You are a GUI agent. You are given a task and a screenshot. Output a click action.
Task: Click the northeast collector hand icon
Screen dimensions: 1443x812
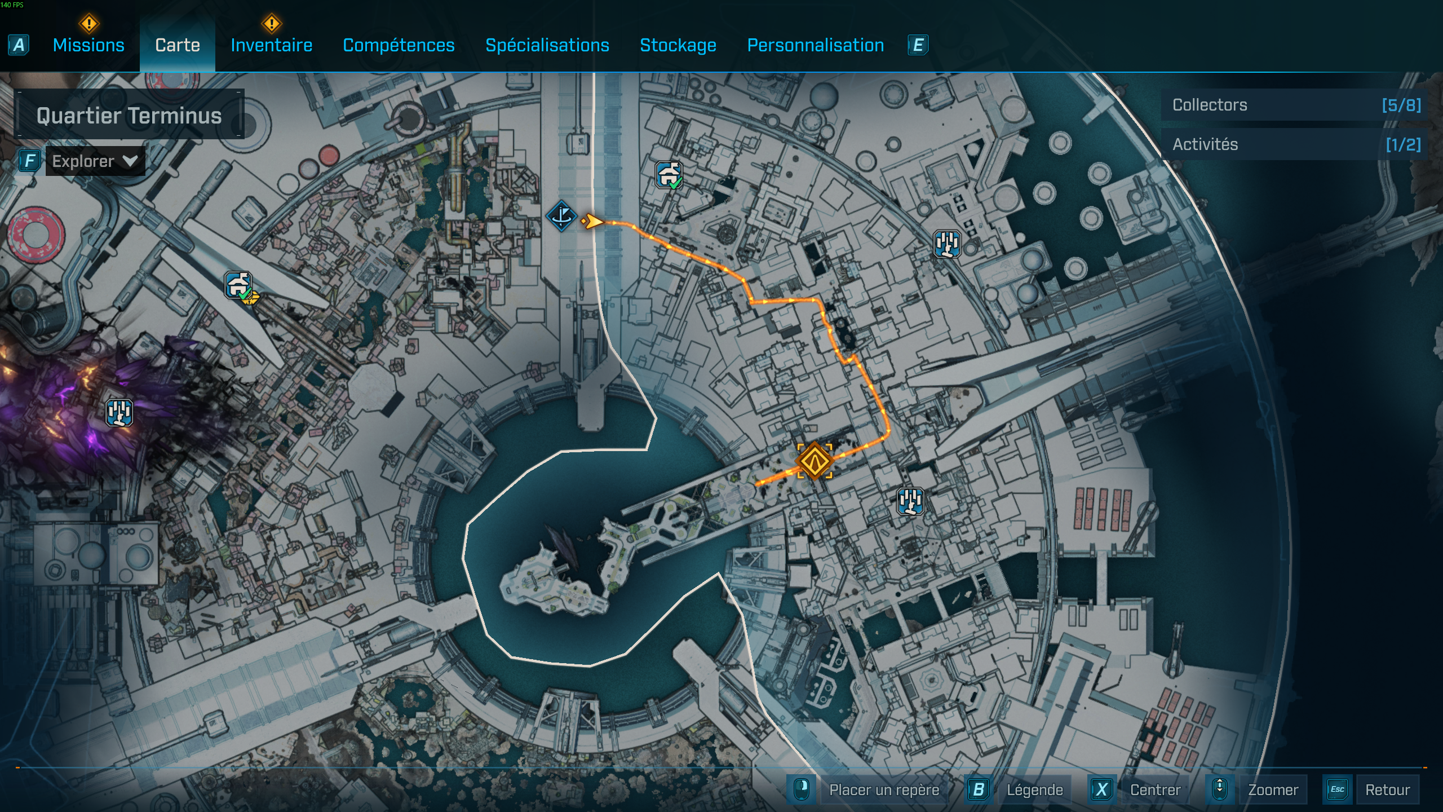[x=947, y=244]
